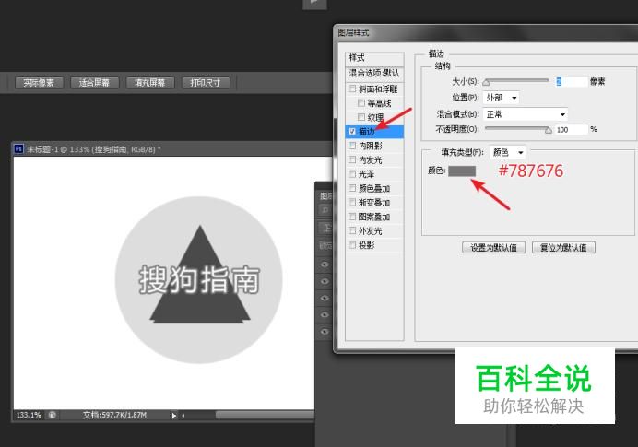Viewport: 638px width, 447px height.
Task: Click the document's horizontal scrollbar thumb
Action: pos(265,415)
